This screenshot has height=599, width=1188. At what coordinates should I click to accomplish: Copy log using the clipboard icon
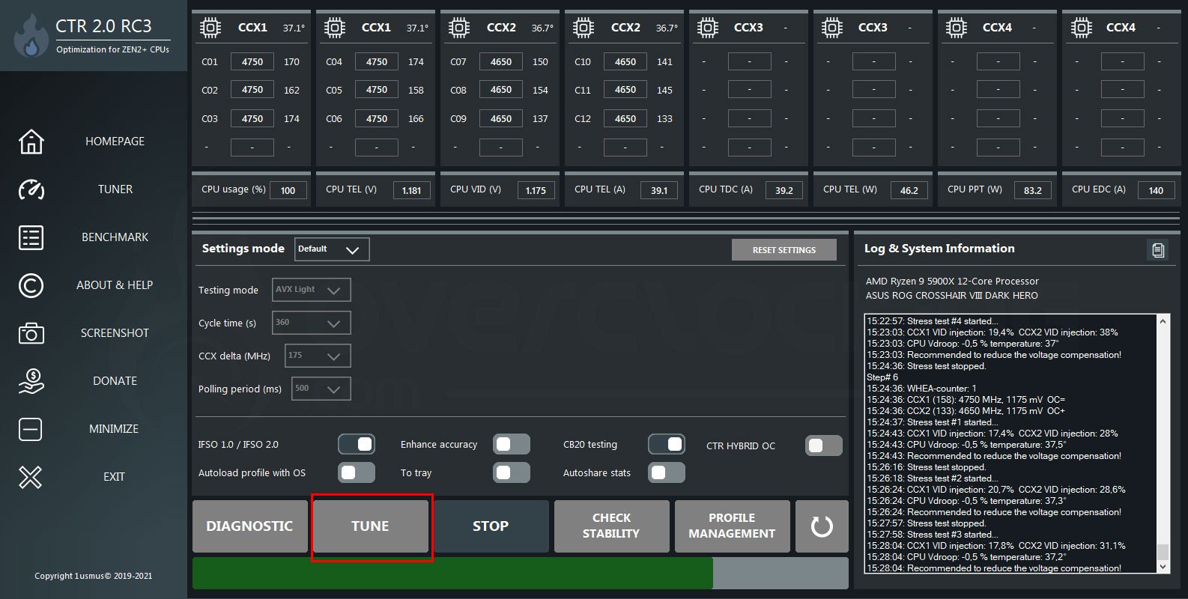1158,250
